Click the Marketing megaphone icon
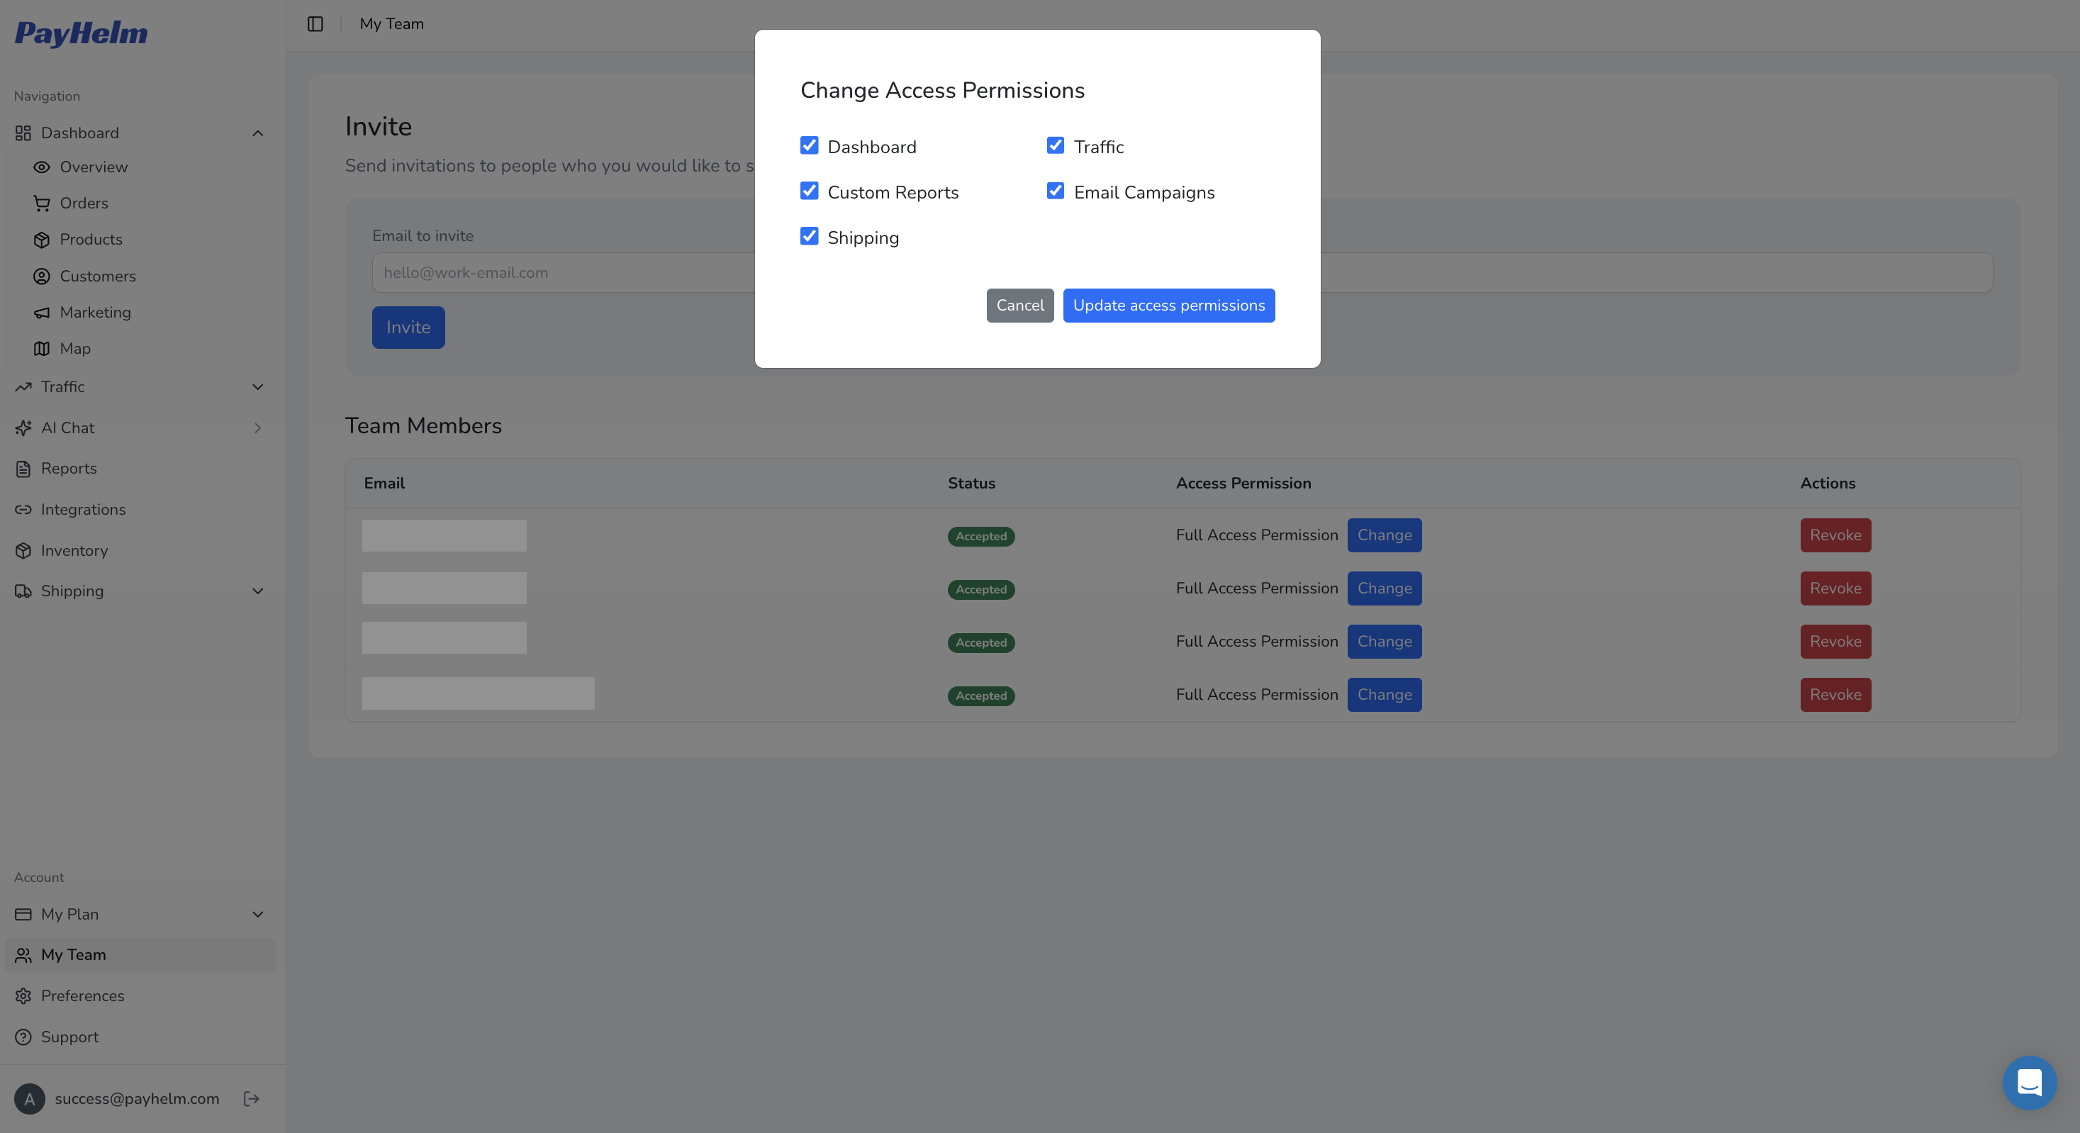This screenshot has height=1133, width=2080. [x=41, y=313]
